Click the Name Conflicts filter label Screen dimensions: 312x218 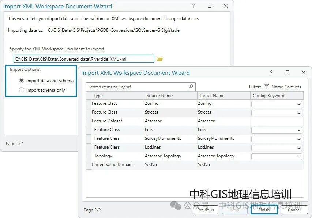[286, 87]
